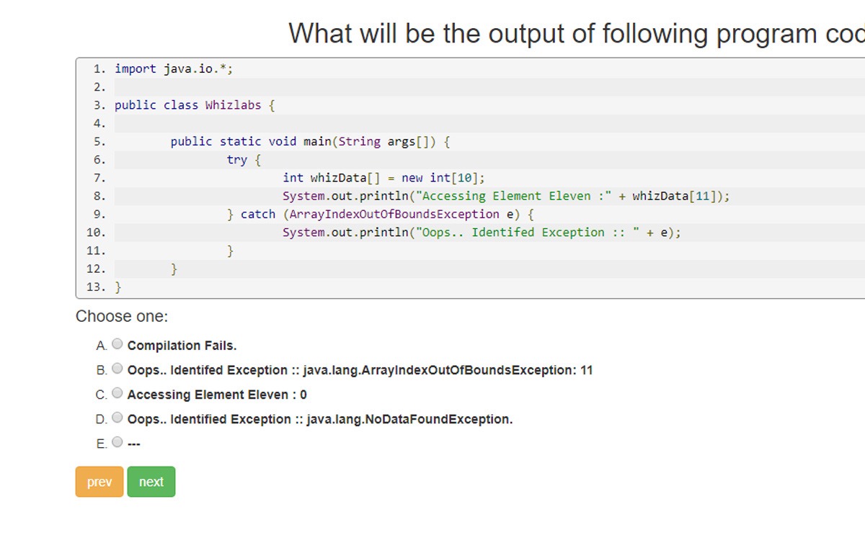865x540 pixels.
Task: Choose the option E radio button
Action: coord(117,442)
